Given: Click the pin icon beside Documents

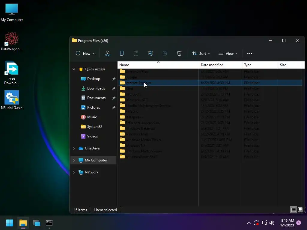Looking at the screenshot, I should coord(114,98).
